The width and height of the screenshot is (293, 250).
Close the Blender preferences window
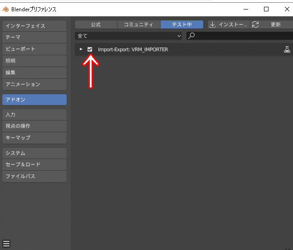287,9
